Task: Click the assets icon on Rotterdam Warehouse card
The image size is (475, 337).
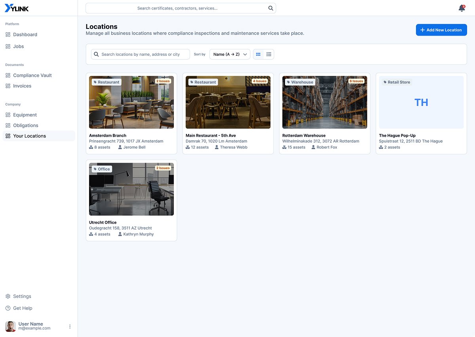Action: [284, 147]
